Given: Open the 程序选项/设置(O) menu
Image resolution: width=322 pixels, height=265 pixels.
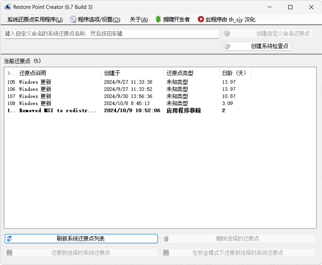Looking at the screenshot, I should pyautogui.click(x=95, y=20).
